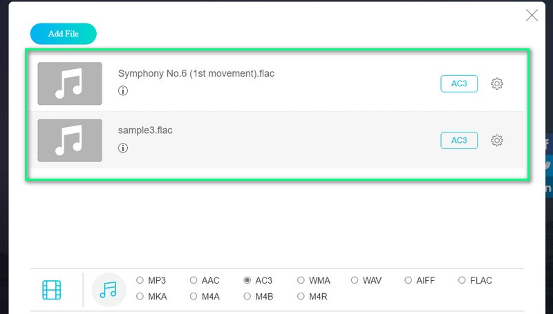Image resolution: width=553 pixels, height=314 pixels.
Task: Open settings gear for sample3.flac
Action: click(x=497, y=141)
